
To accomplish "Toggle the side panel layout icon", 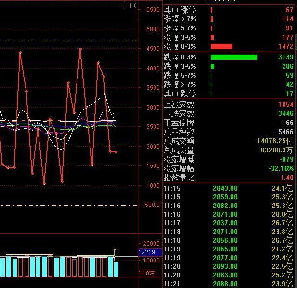I will [x=133, y=6].
